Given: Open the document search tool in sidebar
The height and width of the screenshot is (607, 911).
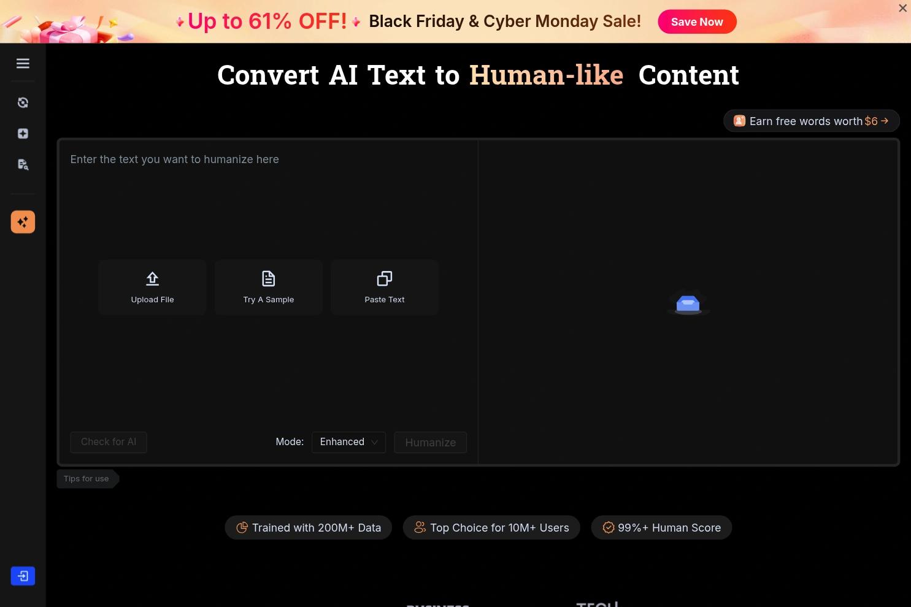Looking at the screenshot, I should pyautogui.click(x=23, y=164).
